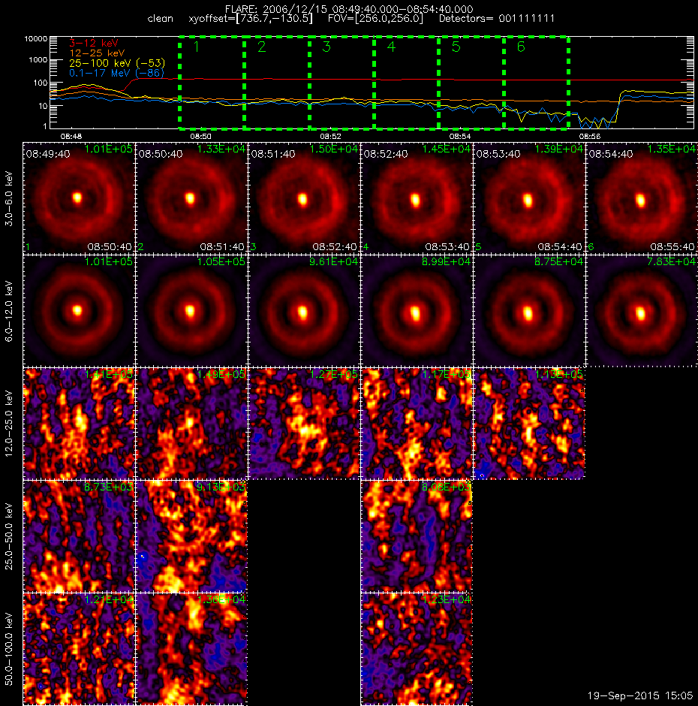Click the '6.0-12.0 keV' row label
The width and height of the screenshot is (698, 706).
9,311
